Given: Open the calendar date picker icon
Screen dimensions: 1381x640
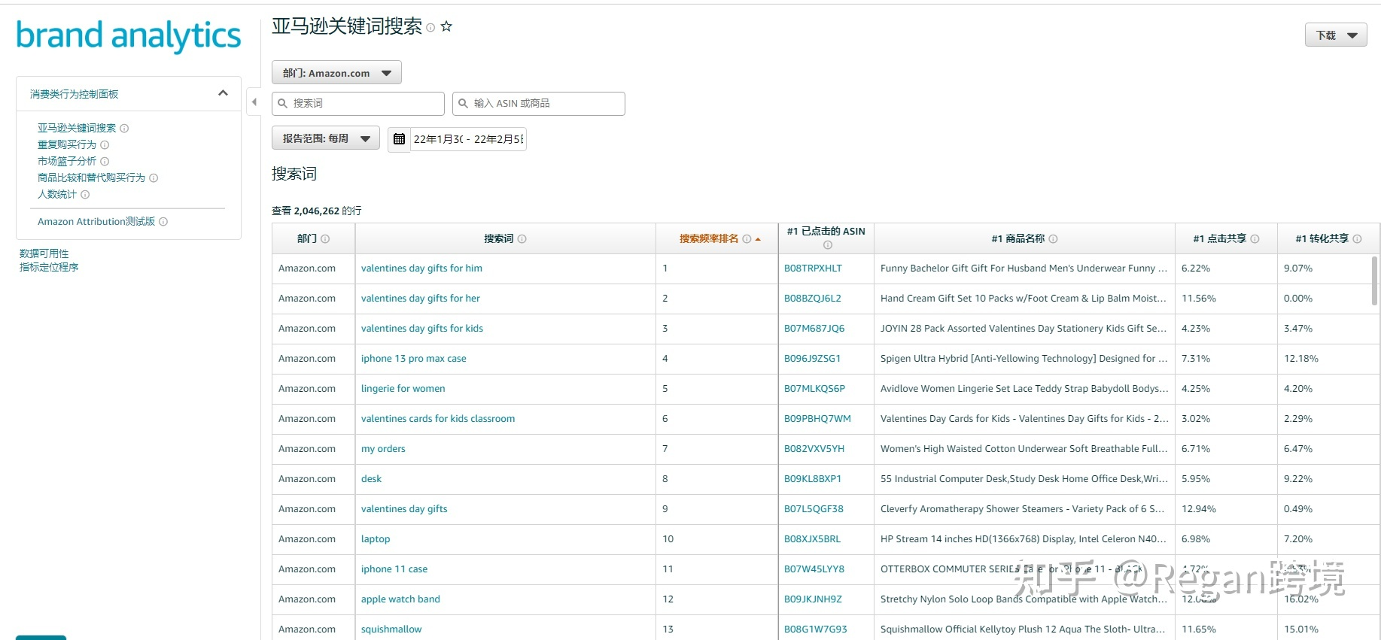Looking at the screenshot, I should pyautogui.click(x=399, y=139).
